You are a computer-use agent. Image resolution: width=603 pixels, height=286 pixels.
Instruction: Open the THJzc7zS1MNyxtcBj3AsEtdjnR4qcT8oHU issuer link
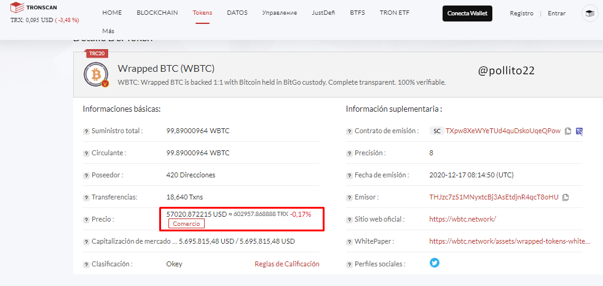tap(494, 198)
